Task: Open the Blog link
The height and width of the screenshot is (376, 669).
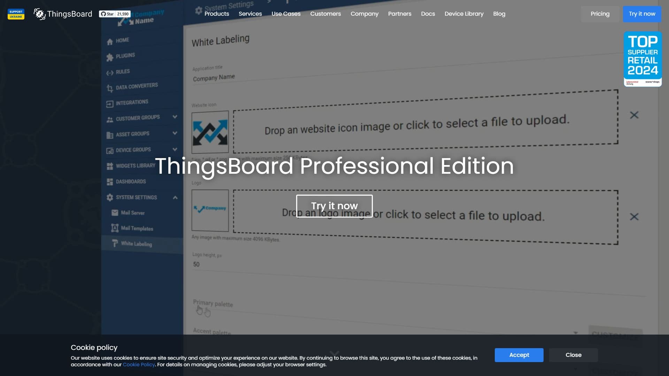Action: click(499, 14)
